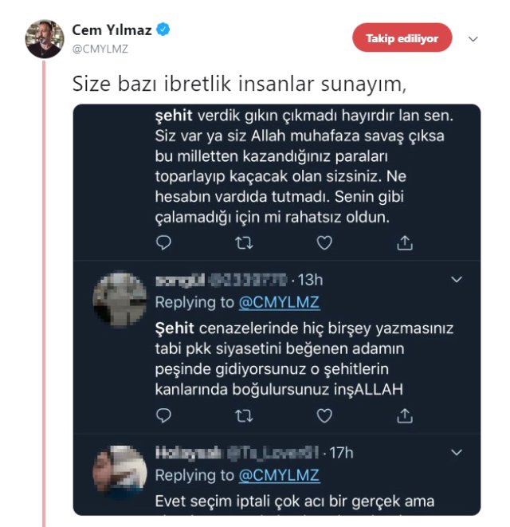This screenshot has height=527, width=510.
Task: Reply to the Şehit cenazelerinde tweet
Action: point(163,415)
